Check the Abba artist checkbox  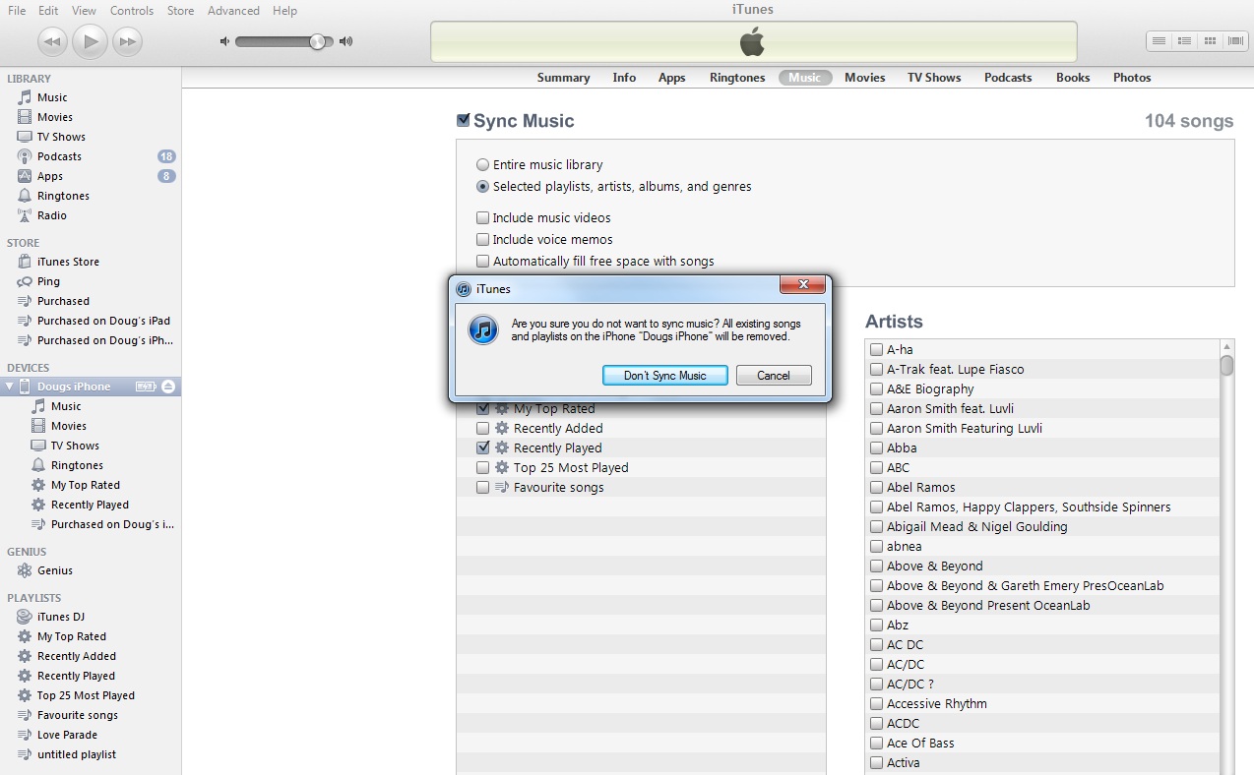pyautogui.click(x=876, y=448)
